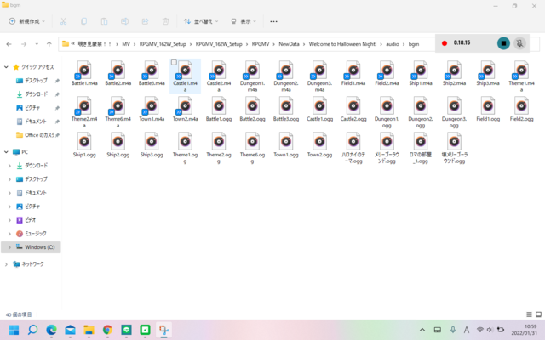Screen dimensions: 545x340
Task: Click MV in the address breadcrumb
Action: click(x=126, y=44)
